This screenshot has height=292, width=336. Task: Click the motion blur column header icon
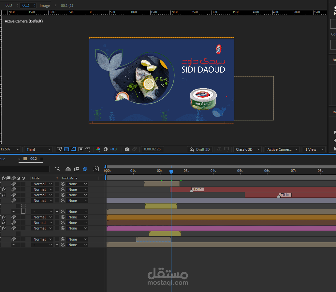13,178
